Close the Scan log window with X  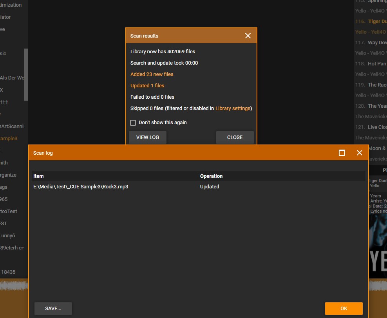coord(360,153)
